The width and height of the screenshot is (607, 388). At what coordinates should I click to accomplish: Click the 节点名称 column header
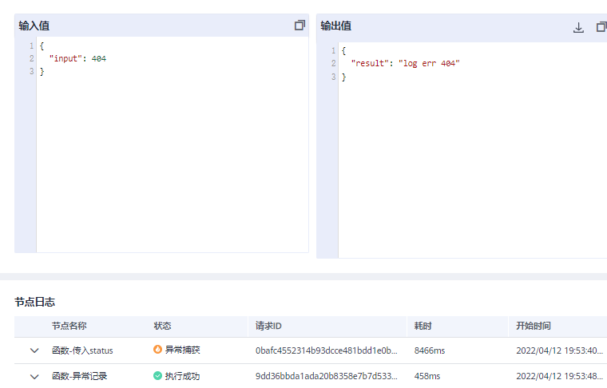[69, 326]
